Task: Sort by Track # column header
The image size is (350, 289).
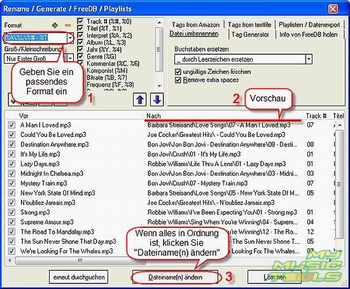Action: pos(316,116)
